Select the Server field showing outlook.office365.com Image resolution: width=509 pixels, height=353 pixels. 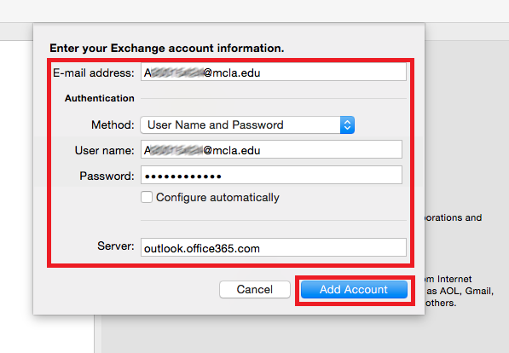[x=274, y=247]
